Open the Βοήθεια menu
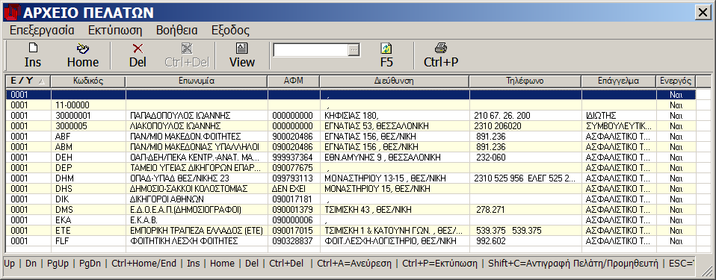This screenshot has width=716, height=280. tap(176, 31)
